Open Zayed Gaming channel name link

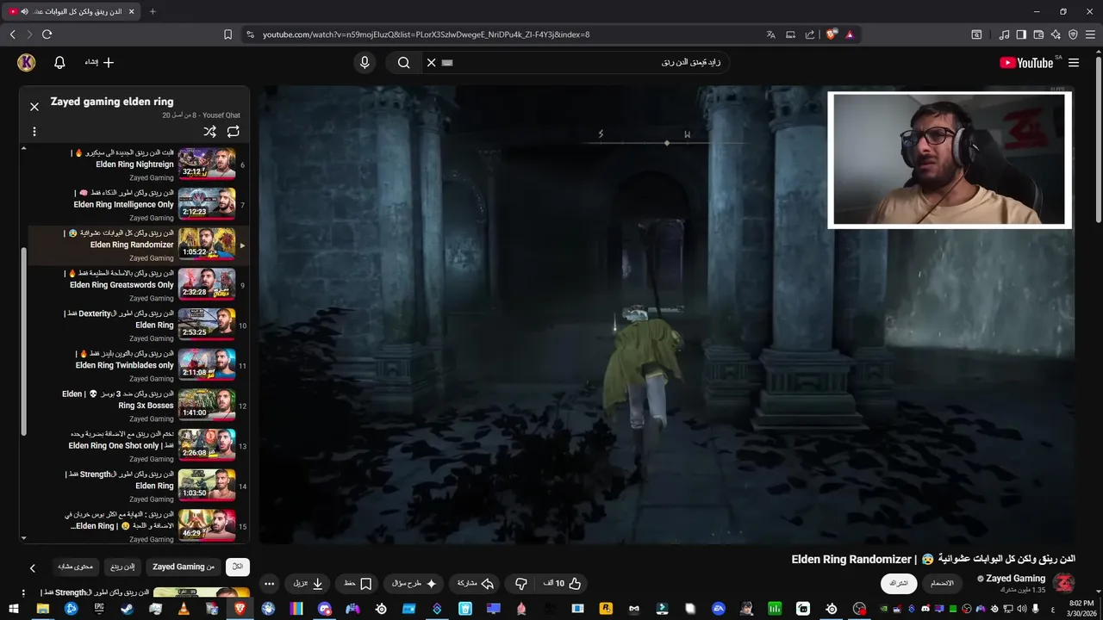[x=1015, y=579]
